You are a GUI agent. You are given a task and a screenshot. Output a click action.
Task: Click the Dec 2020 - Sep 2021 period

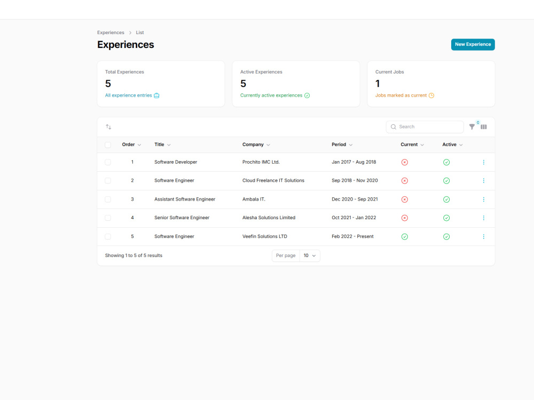355,199
